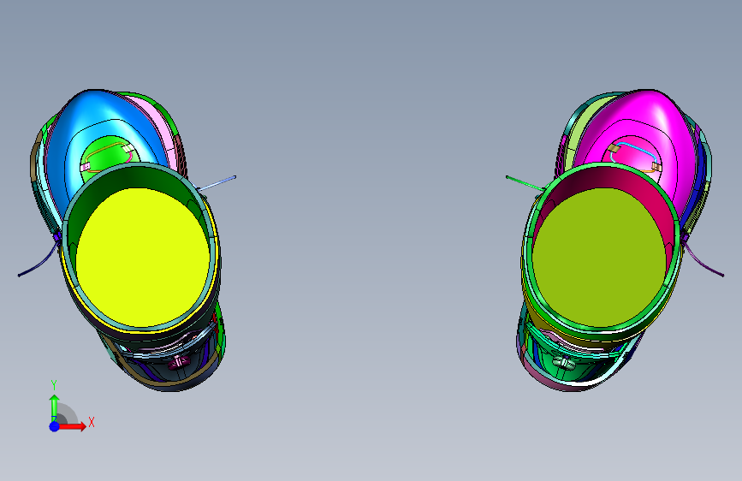Select the light green knob under right model
742x481 pixels.
564,363
